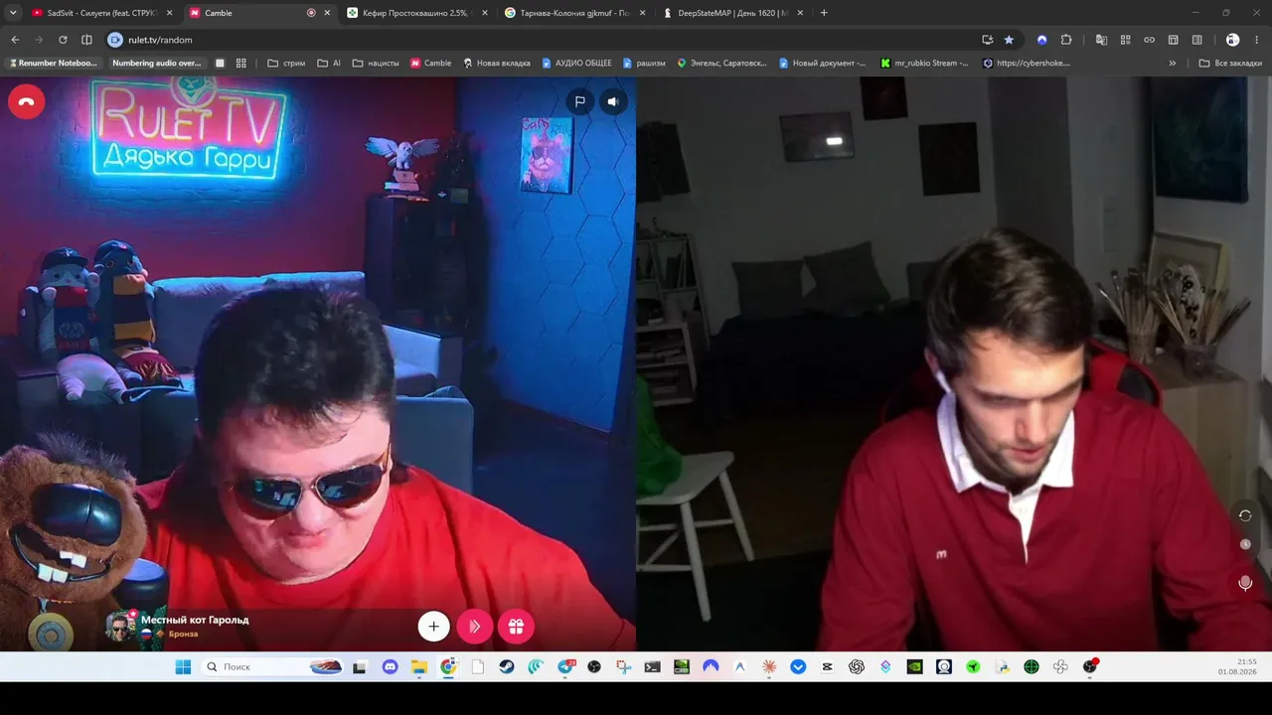Image resolution: width=1272 pixels, height=715 pixels.
Task: Open profile avatar of Местный кот Гарольд
Action: pos(120,626)
